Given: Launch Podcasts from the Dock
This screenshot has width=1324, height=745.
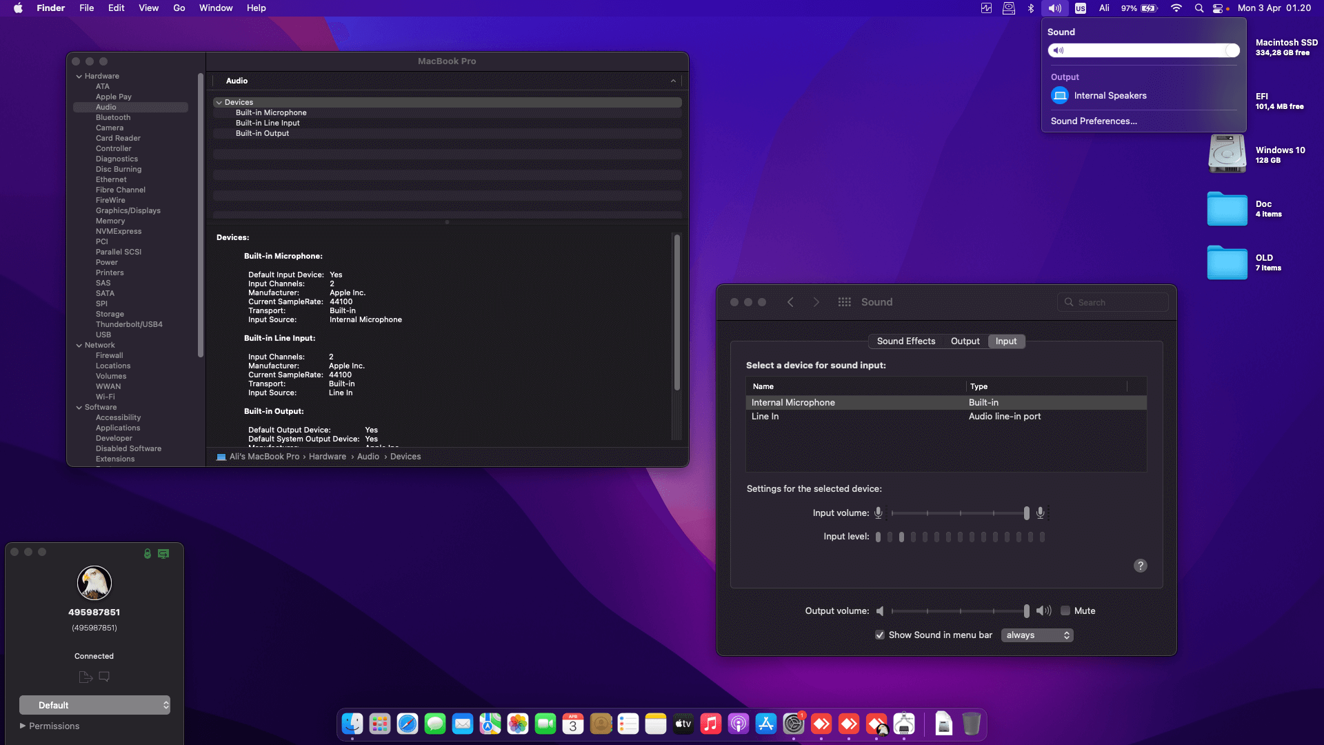Looking at the screenshot, I should tap(738, 724).
